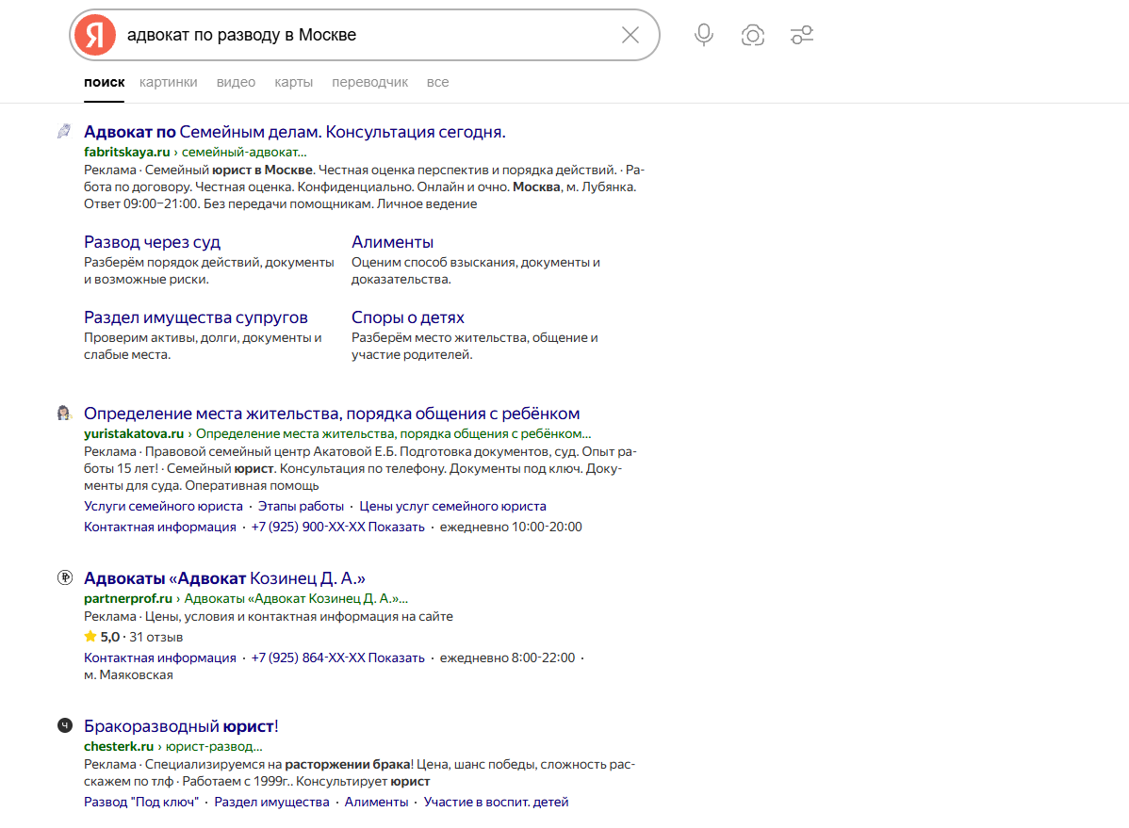Open все services tab

437,82
